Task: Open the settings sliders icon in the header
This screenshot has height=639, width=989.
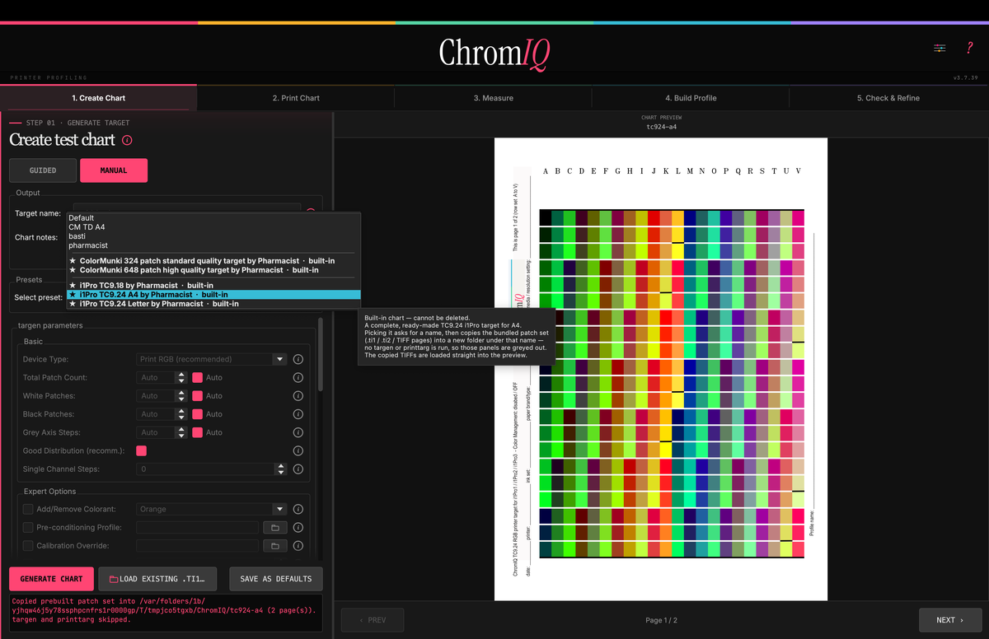Action: click(940, 49)
